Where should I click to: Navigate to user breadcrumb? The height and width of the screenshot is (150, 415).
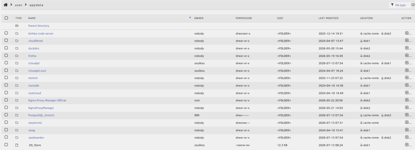click(x=19, y=5)
